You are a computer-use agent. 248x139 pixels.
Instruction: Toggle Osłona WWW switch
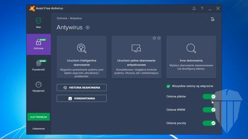pos(209,110)
